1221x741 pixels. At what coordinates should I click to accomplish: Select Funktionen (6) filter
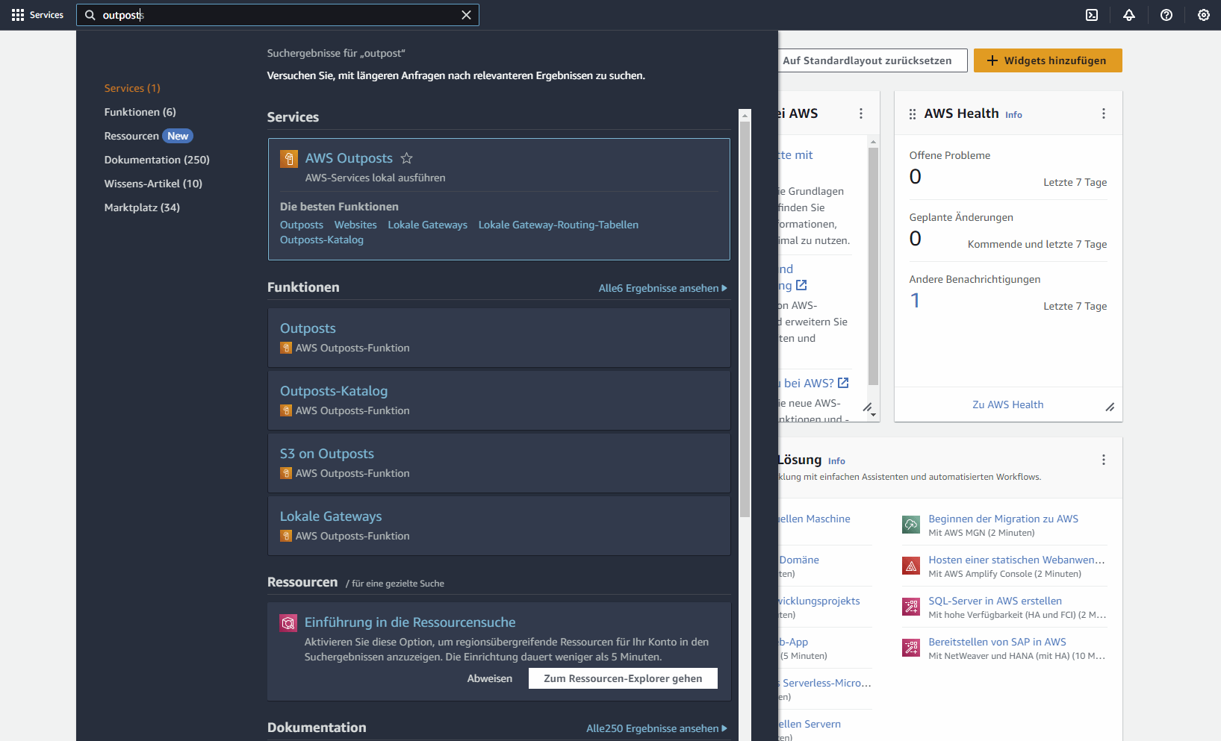140,112
